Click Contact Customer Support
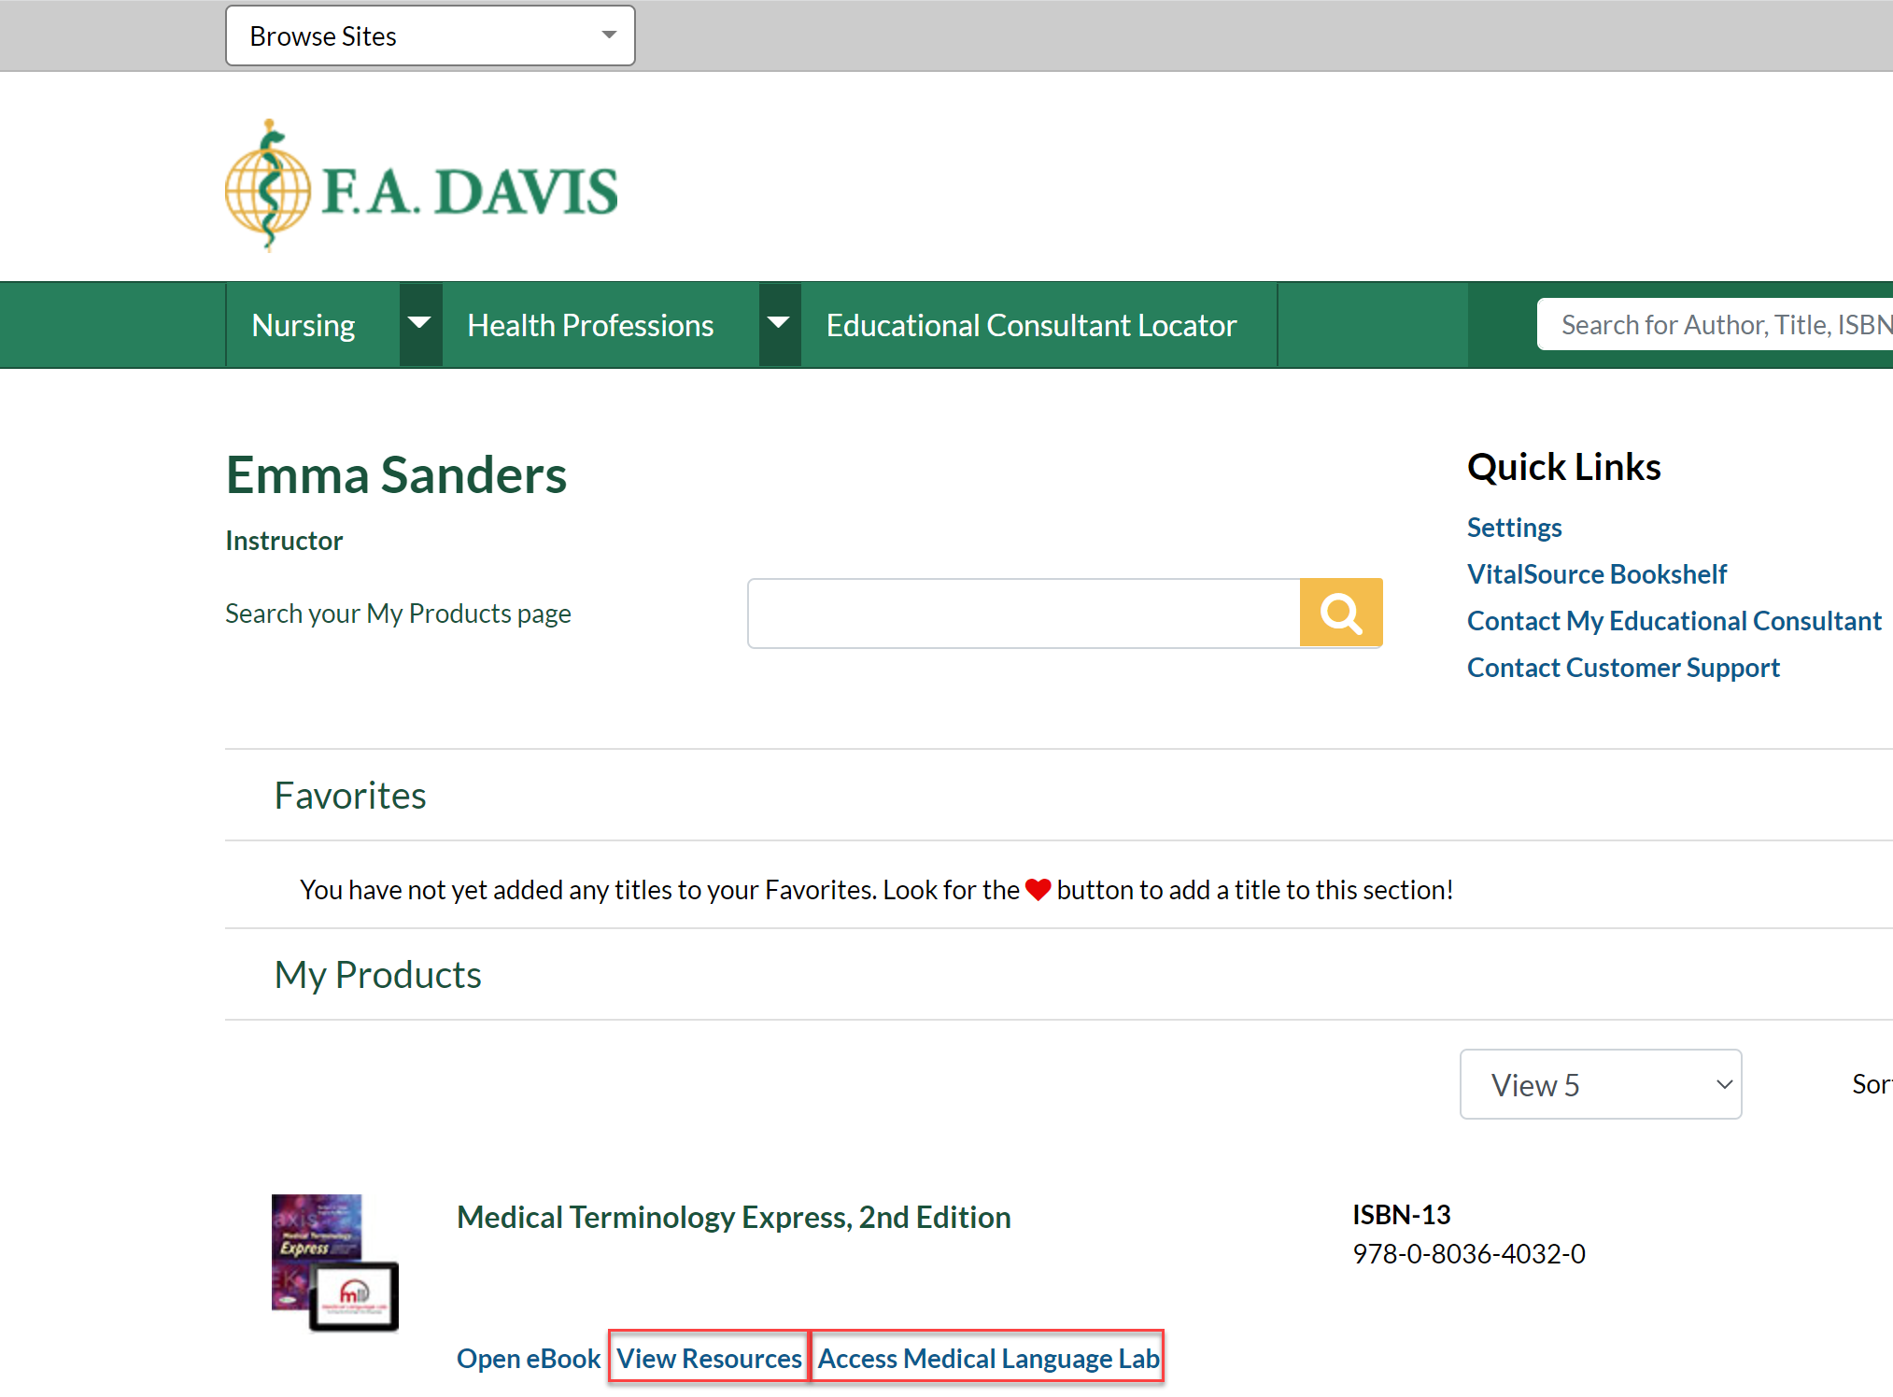The image size is (1893, 1397). (x=1623, y=667)
